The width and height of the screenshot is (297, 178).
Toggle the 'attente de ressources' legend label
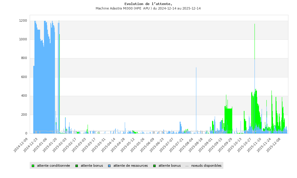(130, 166)
